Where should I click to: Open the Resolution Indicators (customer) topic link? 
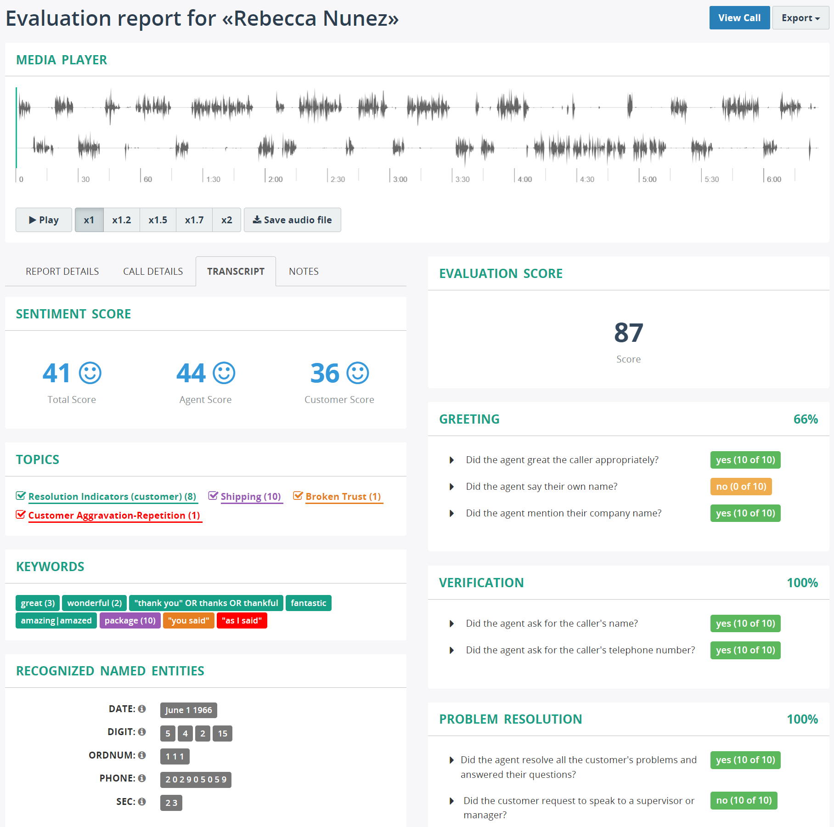click(x=113, y=496)
